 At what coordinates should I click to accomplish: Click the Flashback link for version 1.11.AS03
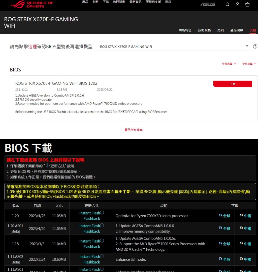91,262
